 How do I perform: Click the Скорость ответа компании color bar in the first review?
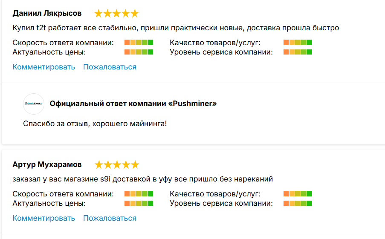(x=139, y=43)
